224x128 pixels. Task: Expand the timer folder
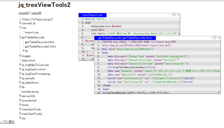(x=20, y=104)
